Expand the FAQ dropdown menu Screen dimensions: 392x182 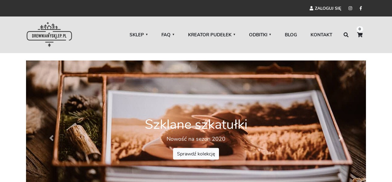168,35
